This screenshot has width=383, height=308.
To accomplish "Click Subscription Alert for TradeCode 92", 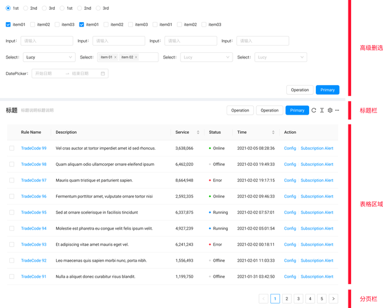I will pyautogui.click(x=316, y=261).
